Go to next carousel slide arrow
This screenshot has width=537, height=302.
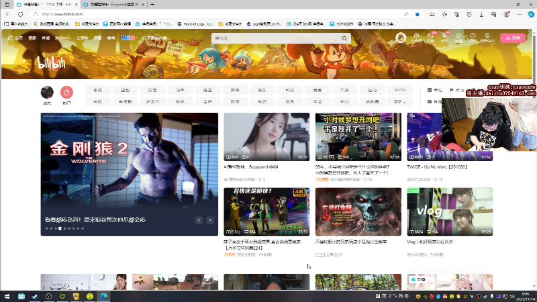tap(210, 220)
